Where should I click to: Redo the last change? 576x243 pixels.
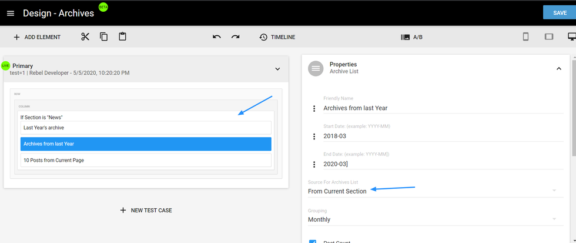235,37
